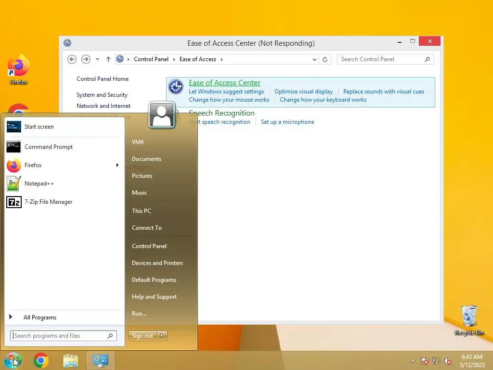Click Ease of Access breadcrumb segment

198,59
